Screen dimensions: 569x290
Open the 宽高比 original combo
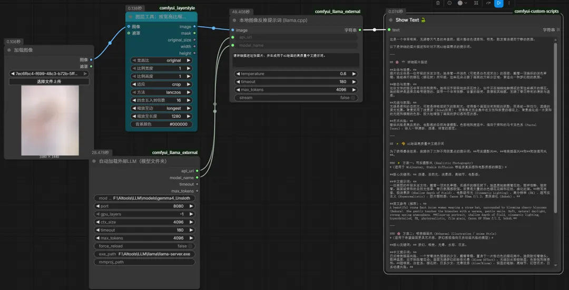[x=162, y=60]
